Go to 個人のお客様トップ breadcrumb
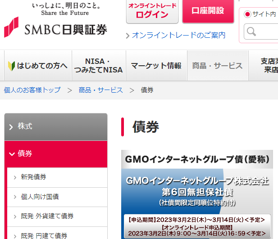 pos(32,90)
